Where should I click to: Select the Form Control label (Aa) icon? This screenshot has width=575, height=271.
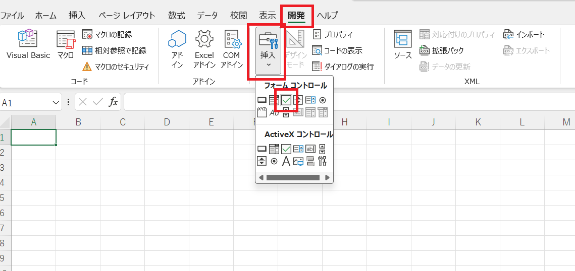coord(274,113)
